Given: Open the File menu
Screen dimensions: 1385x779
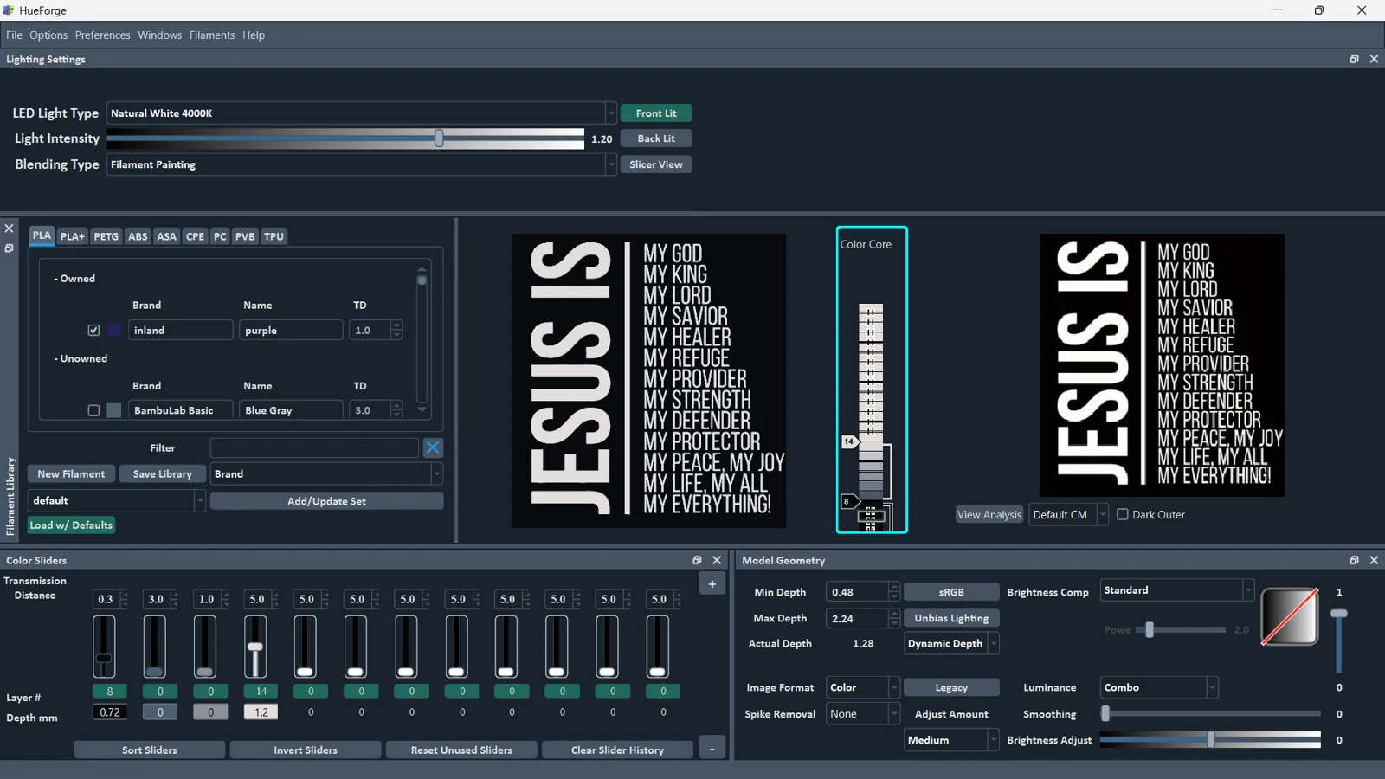Looking at the screenshot, I should tap(14, 35).
